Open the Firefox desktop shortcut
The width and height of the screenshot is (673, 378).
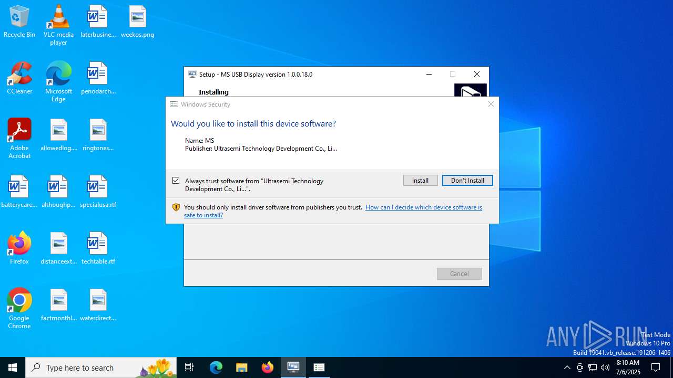[x=19, y=248]
